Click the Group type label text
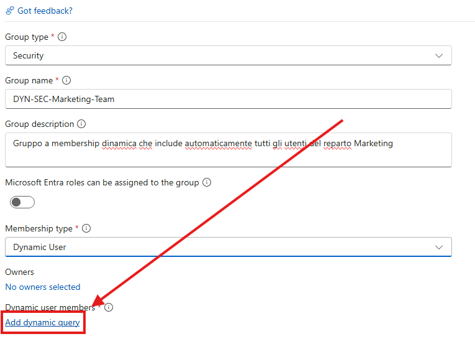Viewport: 475px width, 339px height. (27, 37)
